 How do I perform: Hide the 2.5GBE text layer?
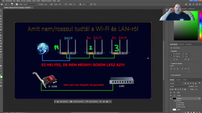pyautogui.click(x=171, y=95)
